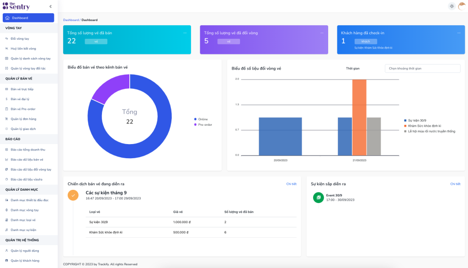This screenshot has height=268, width=468.
Task: Click the Bán vé đại lý dollar icon
Action: 7,99
